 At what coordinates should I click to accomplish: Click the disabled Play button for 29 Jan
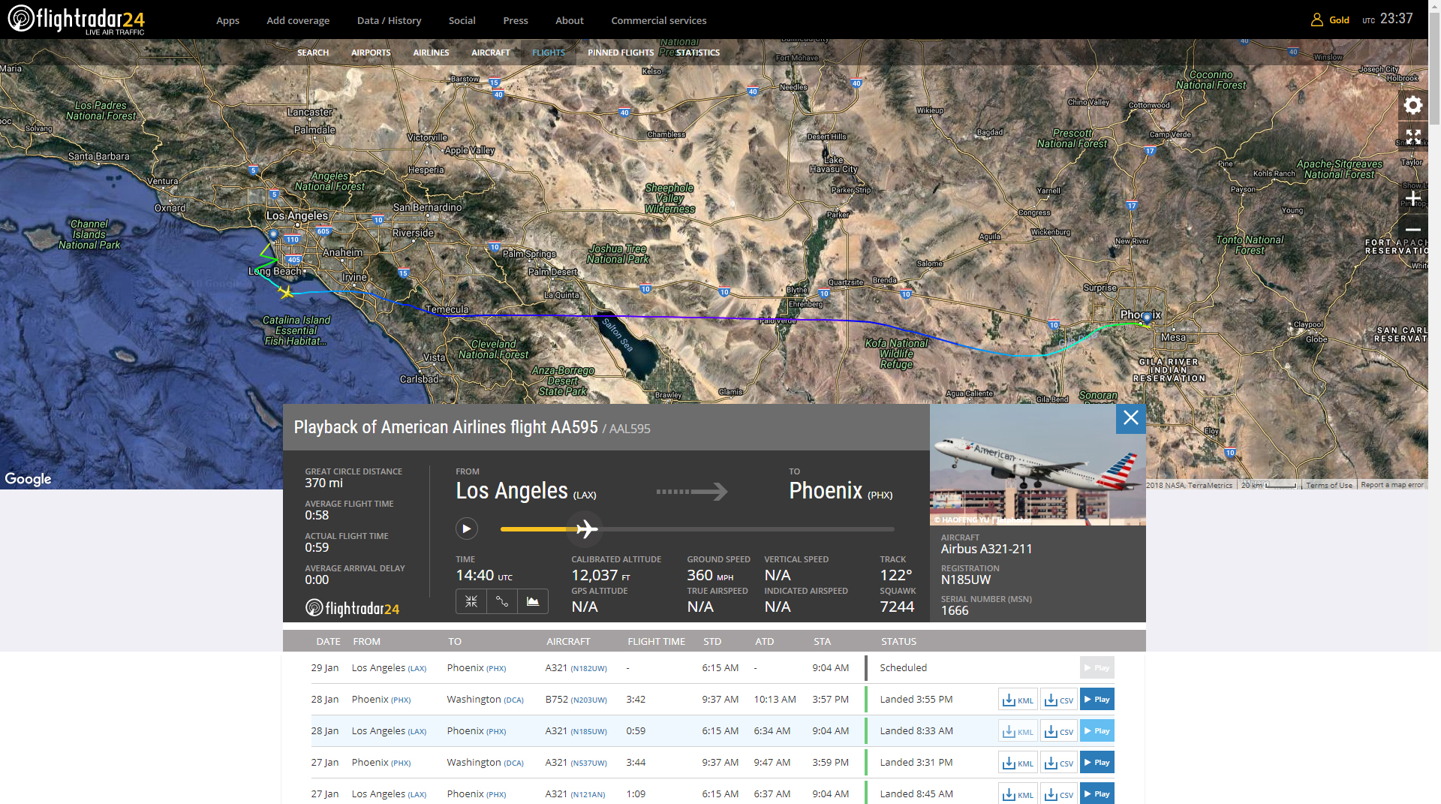[1097, 667]
